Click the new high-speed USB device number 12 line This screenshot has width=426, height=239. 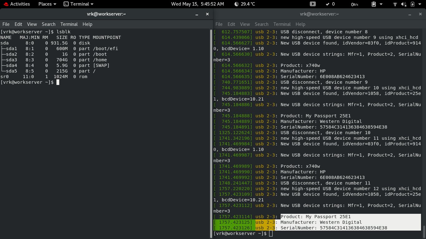pyautogui.click(x=317, y=189)
